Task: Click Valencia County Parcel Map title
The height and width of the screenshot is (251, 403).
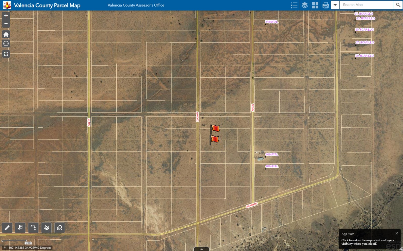Action: tap(47, 5)
